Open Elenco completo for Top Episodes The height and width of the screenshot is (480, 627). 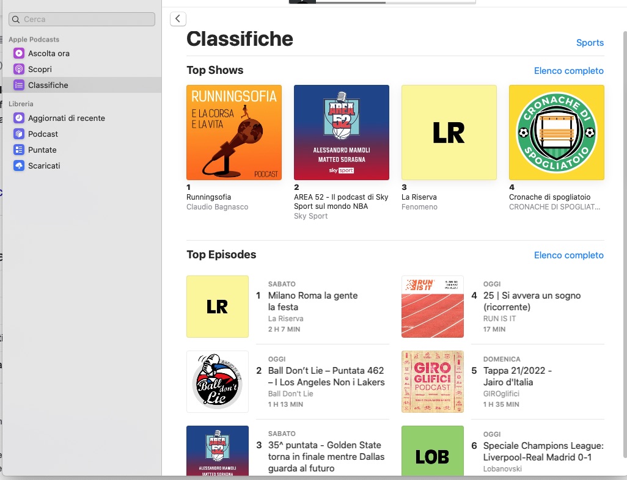pos(568,255)
